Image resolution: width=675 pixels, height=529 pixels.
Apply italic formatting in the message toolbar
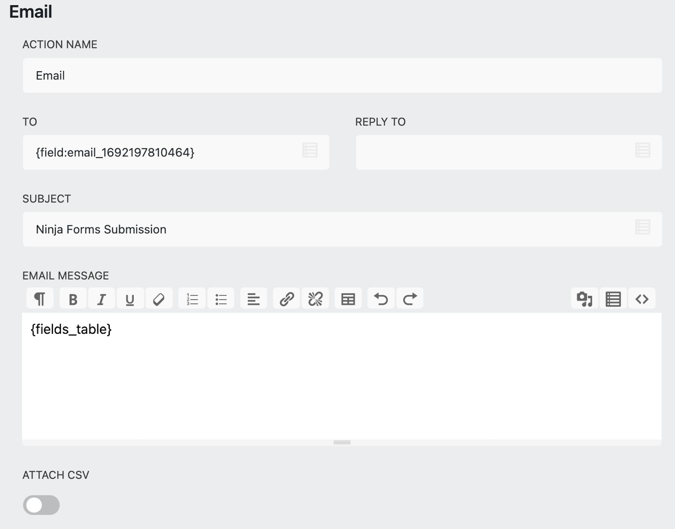pos(101,299)
